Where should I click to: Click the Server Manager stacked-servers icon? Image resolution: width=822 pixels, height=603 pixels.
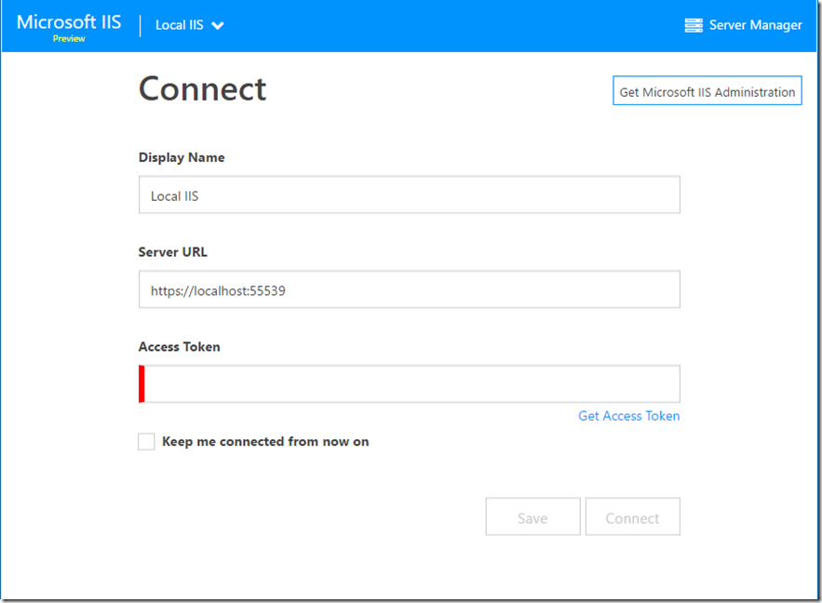[x=693, y=25]
